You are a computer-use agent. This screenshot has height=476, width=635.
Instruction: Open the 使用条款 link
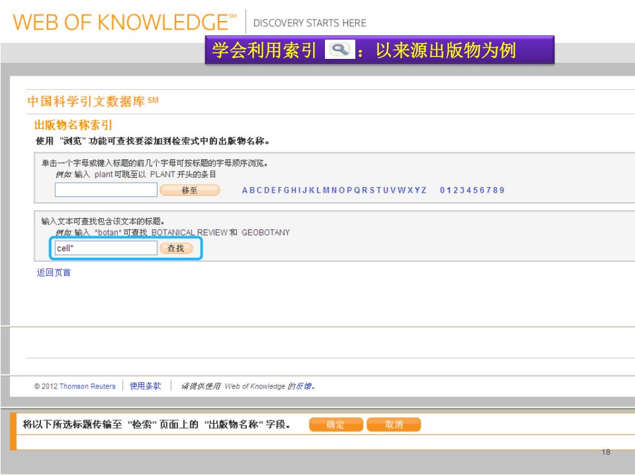coord(145,386)
